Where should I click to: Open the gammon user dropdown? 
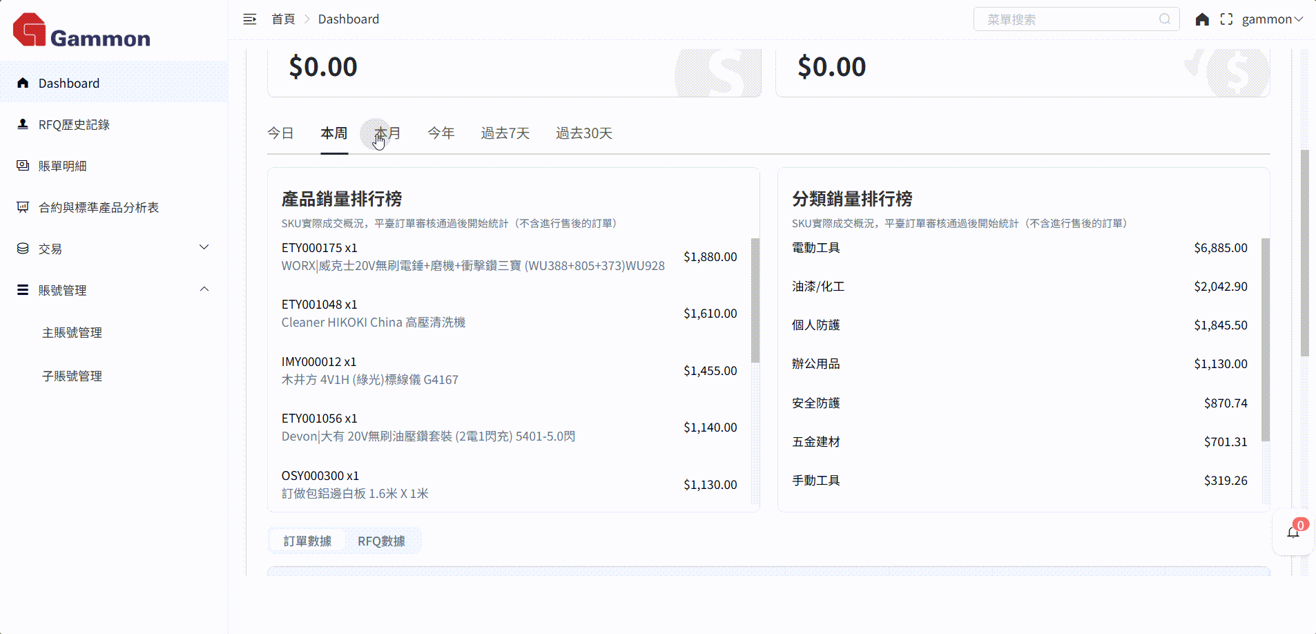(1272, 19)
